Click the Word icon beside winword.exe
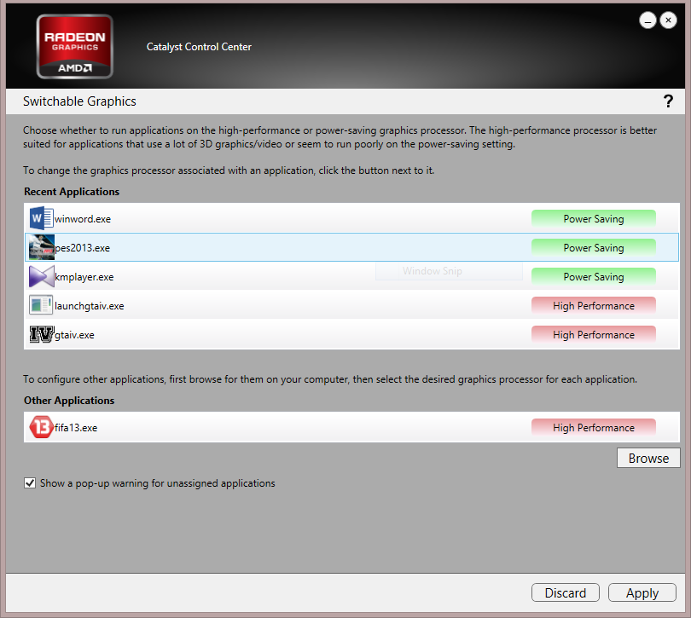 pos(41,218)
